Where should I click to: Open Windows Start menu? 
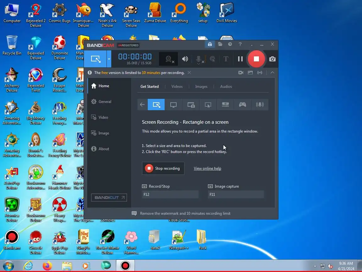(x=8, y=266)
